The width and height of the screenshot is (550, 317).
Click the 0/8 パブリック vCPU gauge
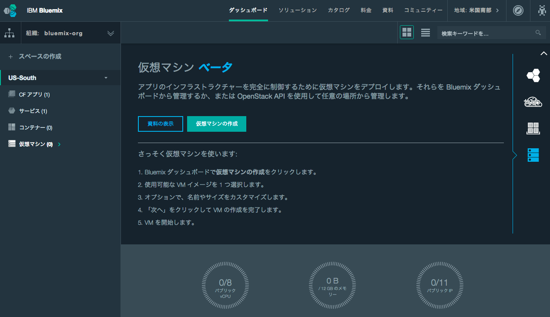[225, 286]
